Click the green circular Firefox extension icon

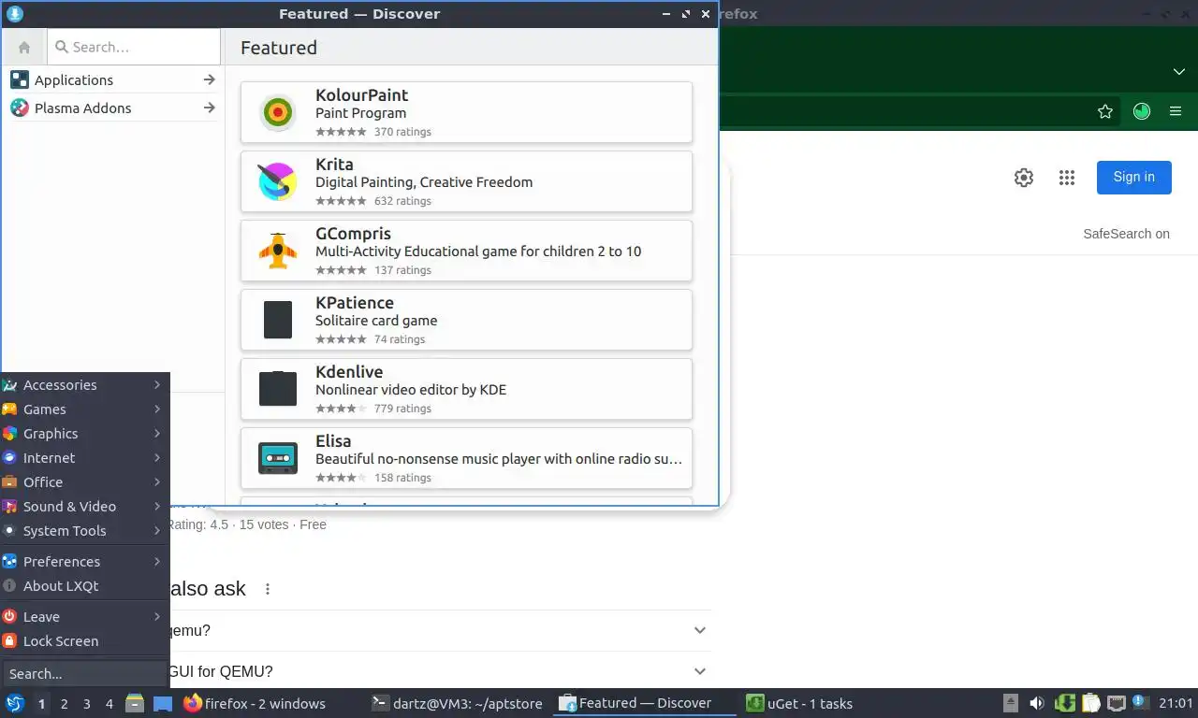pos(1141,111)
